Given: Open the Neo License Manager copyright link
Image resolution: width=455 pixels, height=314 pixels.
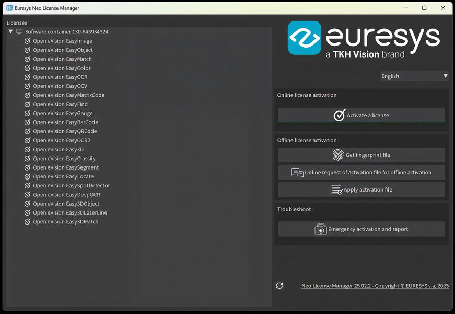Looking at the screenshot, I should coord(374,286).
